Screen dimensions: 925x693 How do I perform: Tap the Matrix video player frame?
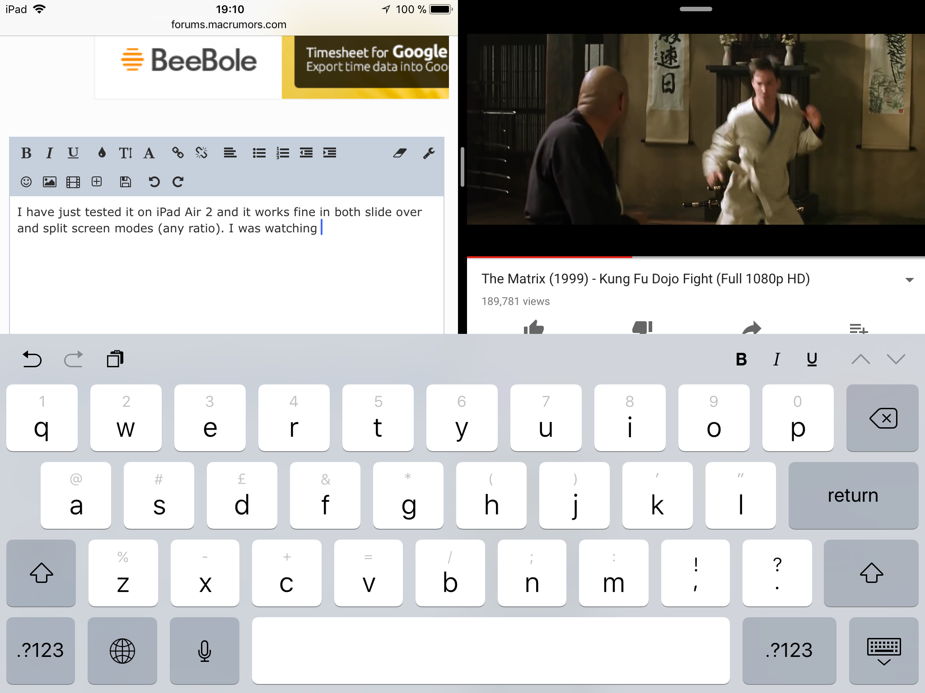[696, 129]
